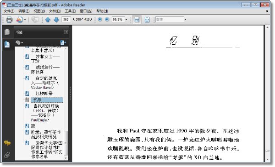Viewport: 275px width, 167px height.
Task: Minimize the Adobe Reader window
Action: [x=246, y=5]
